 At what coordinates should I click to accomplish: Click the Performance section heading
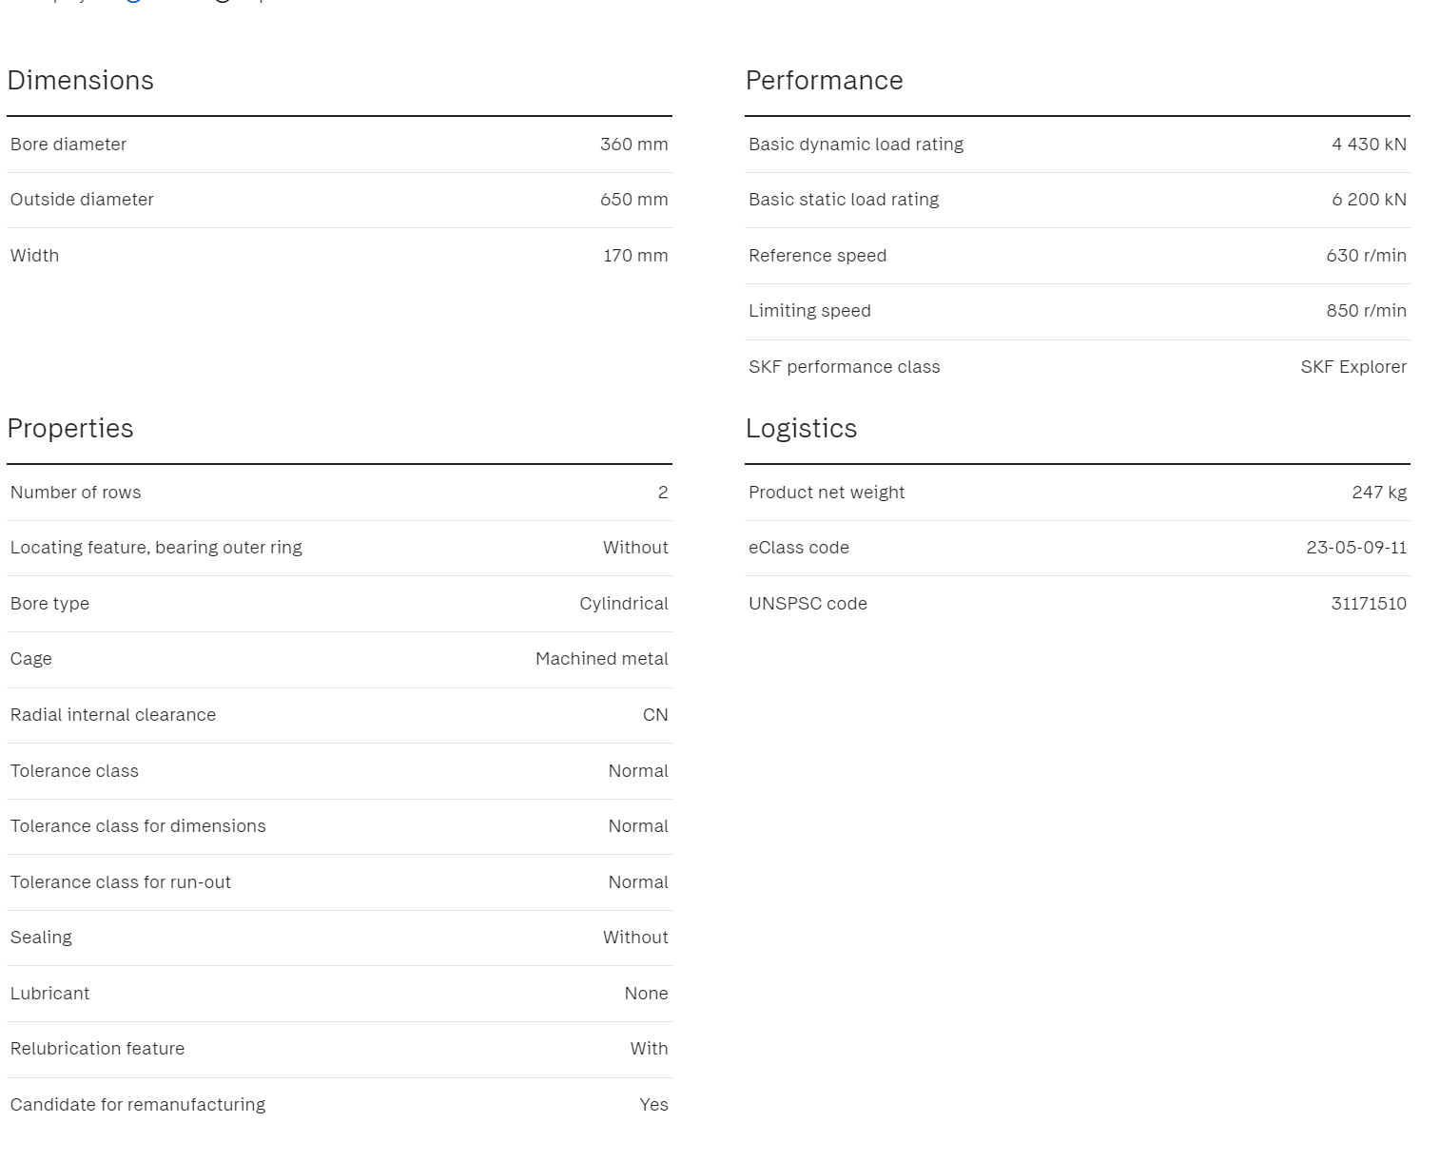824,81
